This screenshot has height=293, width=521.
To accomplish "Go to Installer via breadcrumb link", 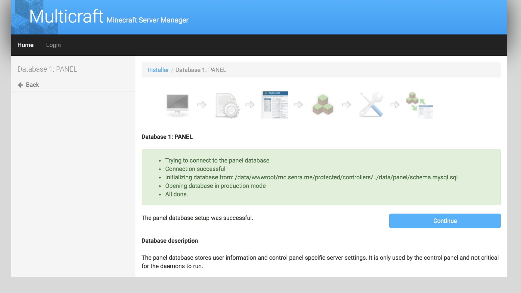I will pyautogui.click(x=158, y=70).
